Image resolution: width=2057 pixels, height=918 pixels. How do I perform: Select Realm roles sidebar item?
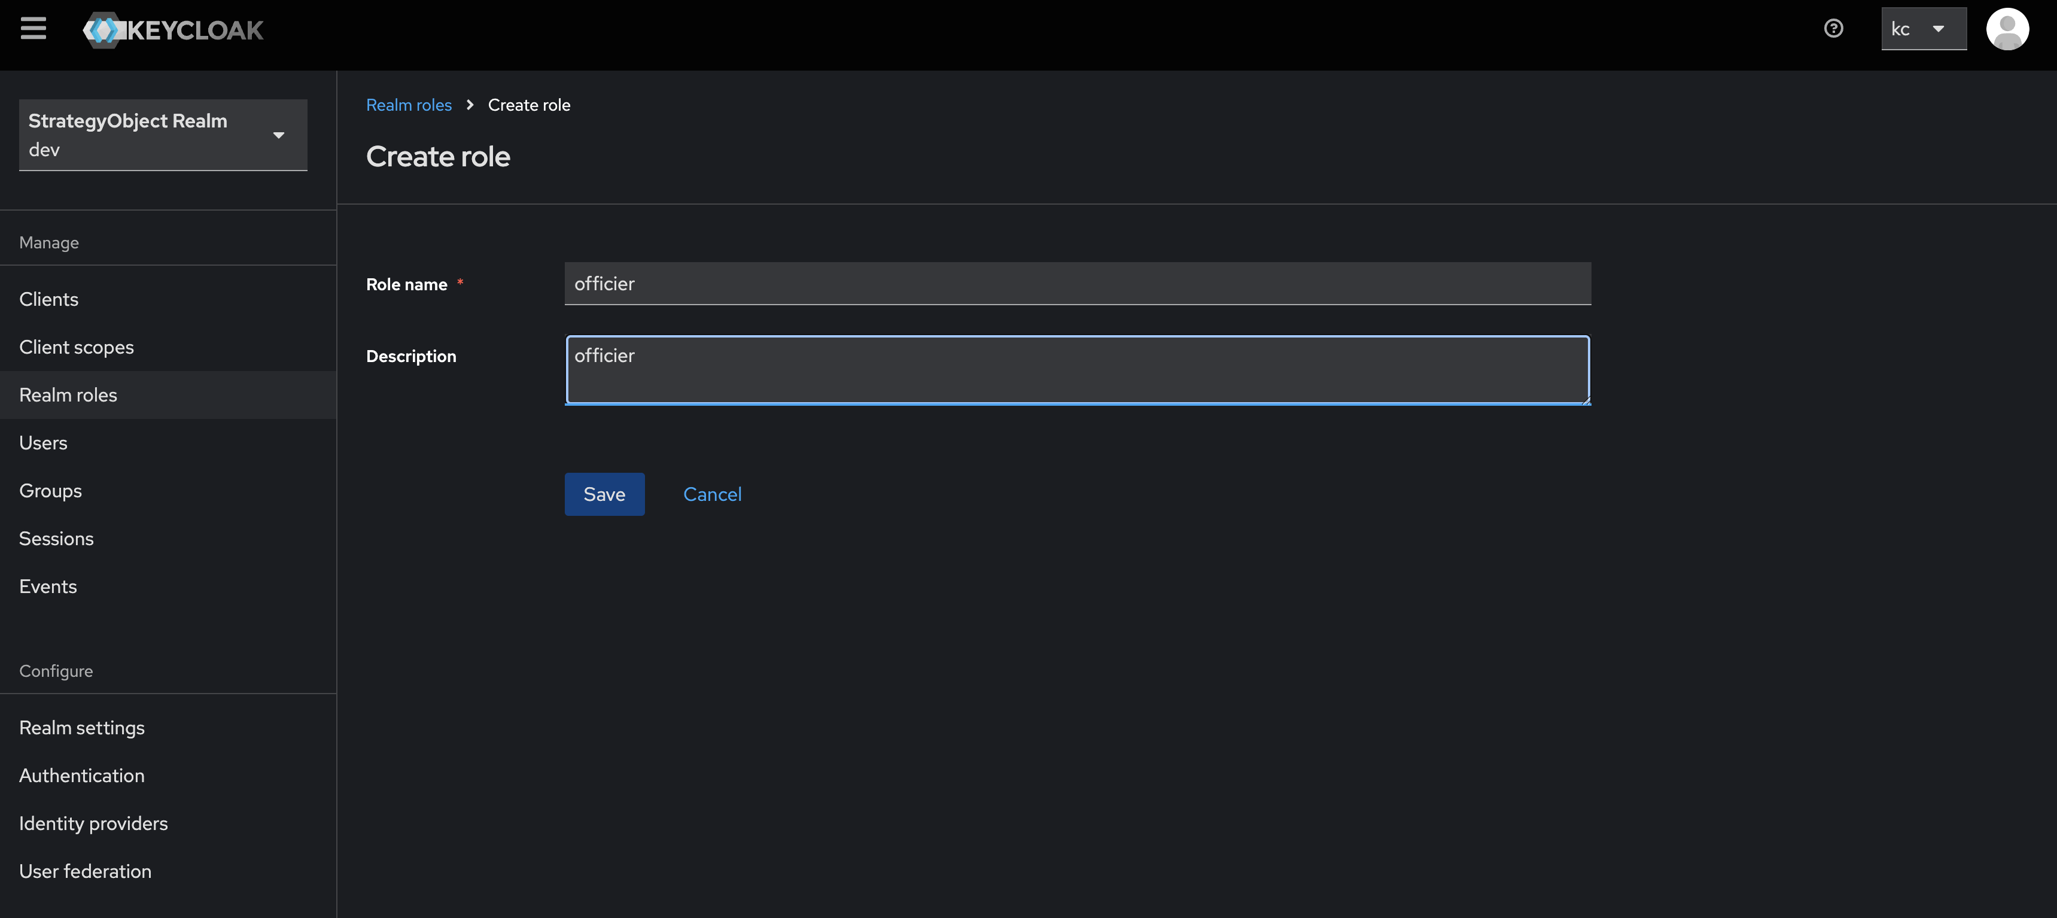68,395
